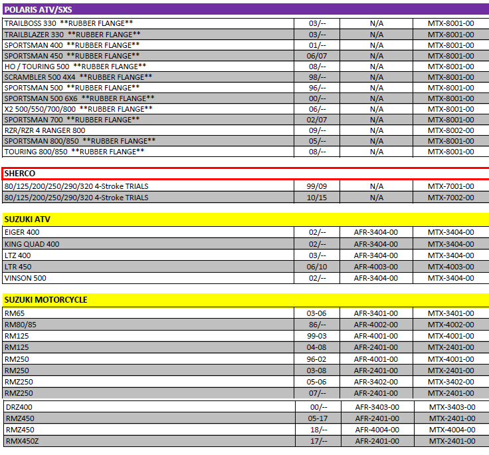The height and width of the screenshot is (455, 489).
Task: Click the KING QUAD 400 cell
Action: (x=148, y=244)
